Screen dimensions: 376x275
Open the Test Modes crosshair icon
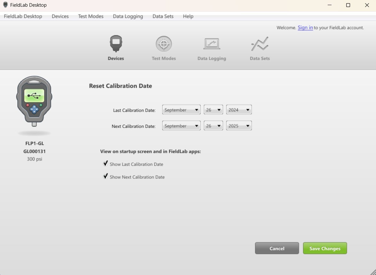pyautogui.click(x=164, y=44)
